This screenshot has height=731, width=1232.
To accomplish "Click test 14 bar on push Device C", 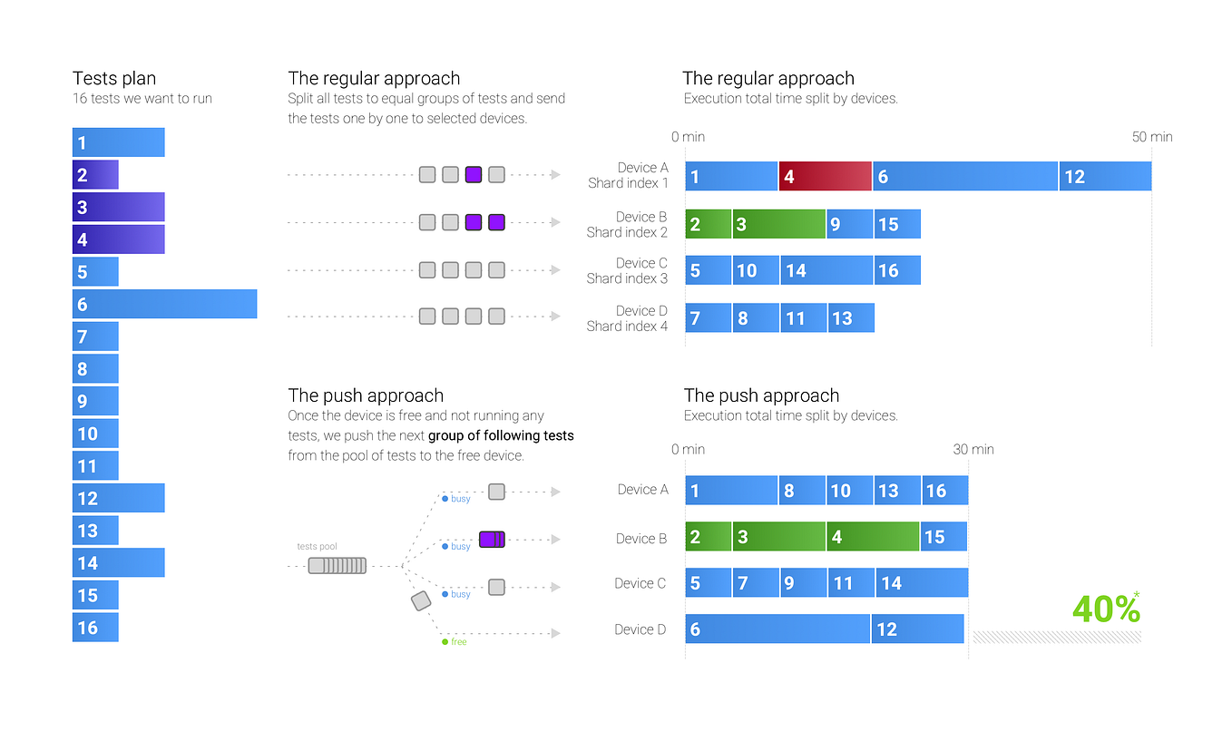I will coord(922,582).
